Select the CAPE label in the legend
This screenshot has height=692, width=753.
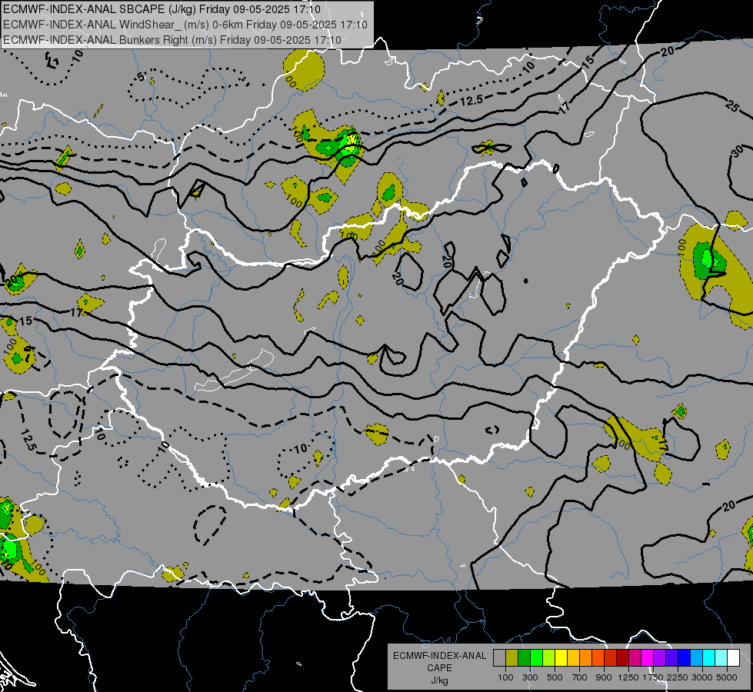tap(439, 668)
